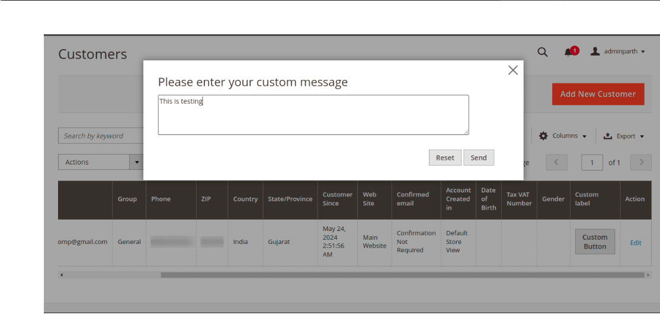Send the custom message

[x=479, y=157]
